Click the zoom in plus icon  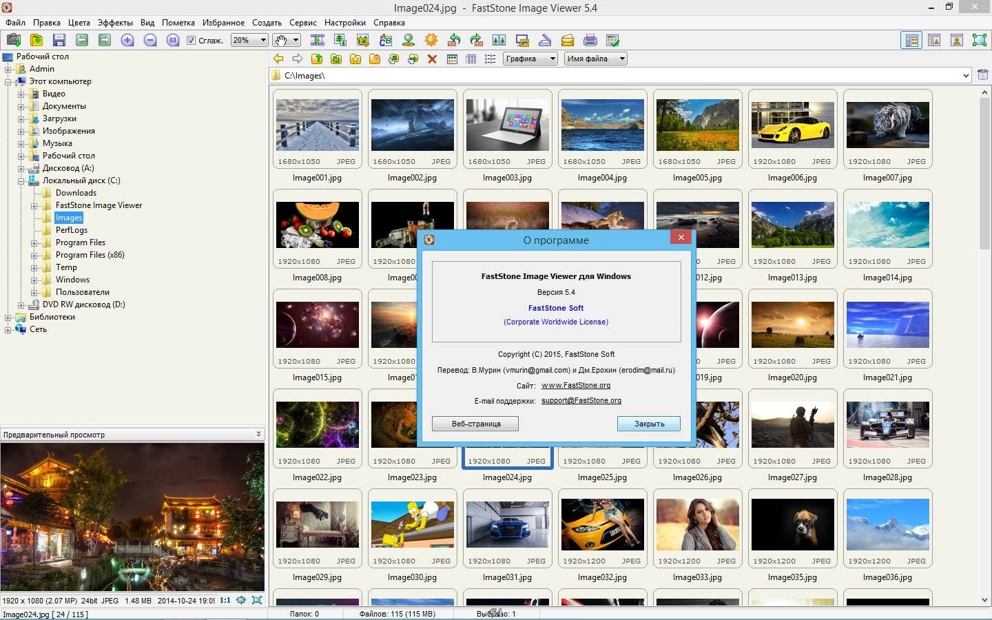point(127,40)
